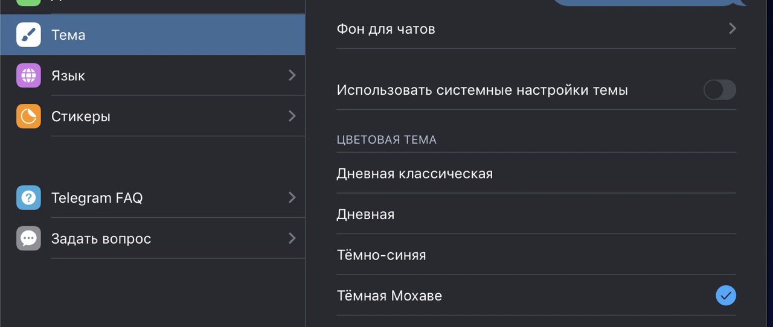Click the orange Stickers icon
The width and height of the screenshot is (773, 327).
(x=28, y=116)
